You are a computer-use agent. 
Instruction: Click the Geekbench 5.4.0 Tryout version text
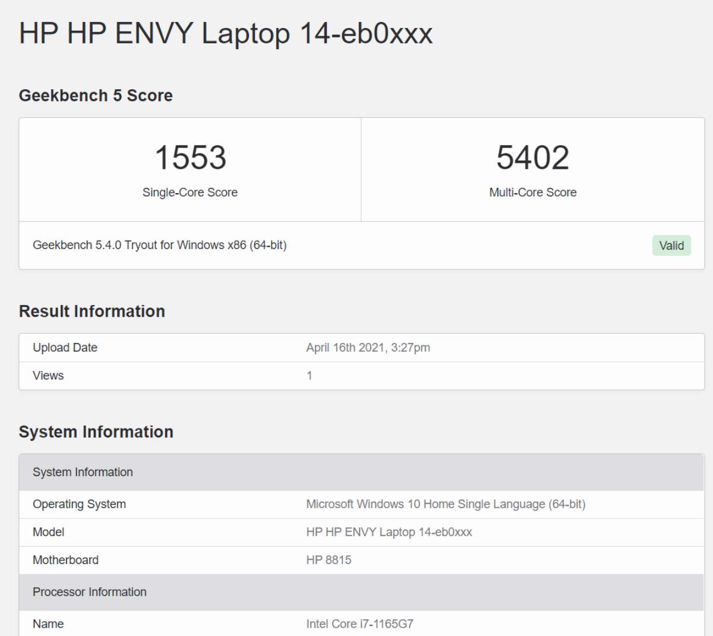click(x=159, y=245)
